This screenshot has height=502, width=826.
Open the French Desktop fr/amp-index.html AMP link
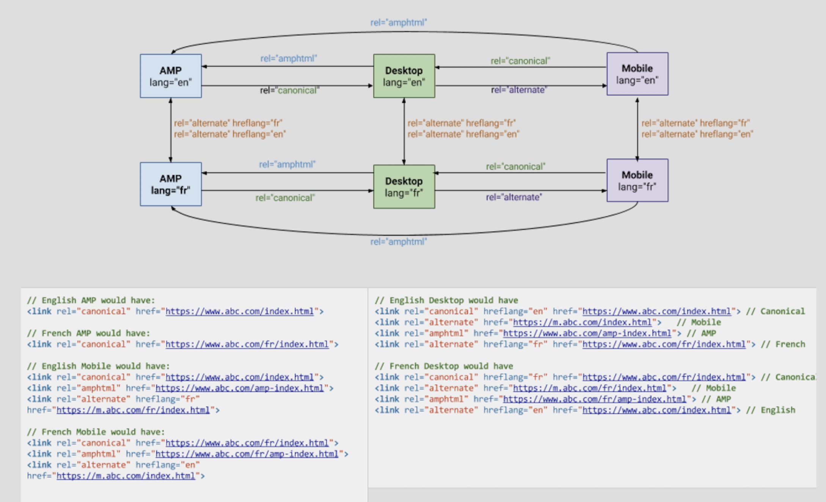pyautogui.click(x=595, y=399)
